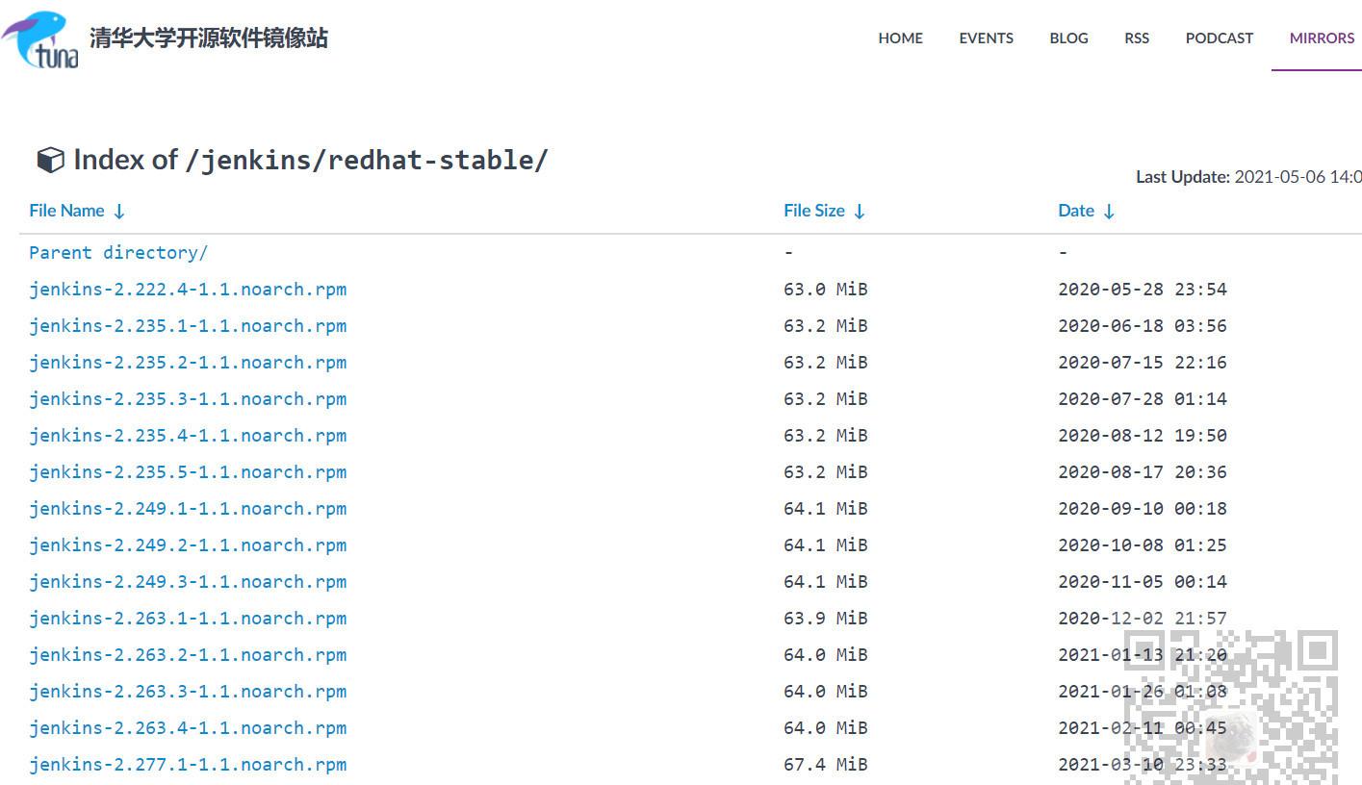Click the 清华大学开源软件镜像站 site title
The height and width of the screenshot is (785, 1362).
tap(208, 38)
